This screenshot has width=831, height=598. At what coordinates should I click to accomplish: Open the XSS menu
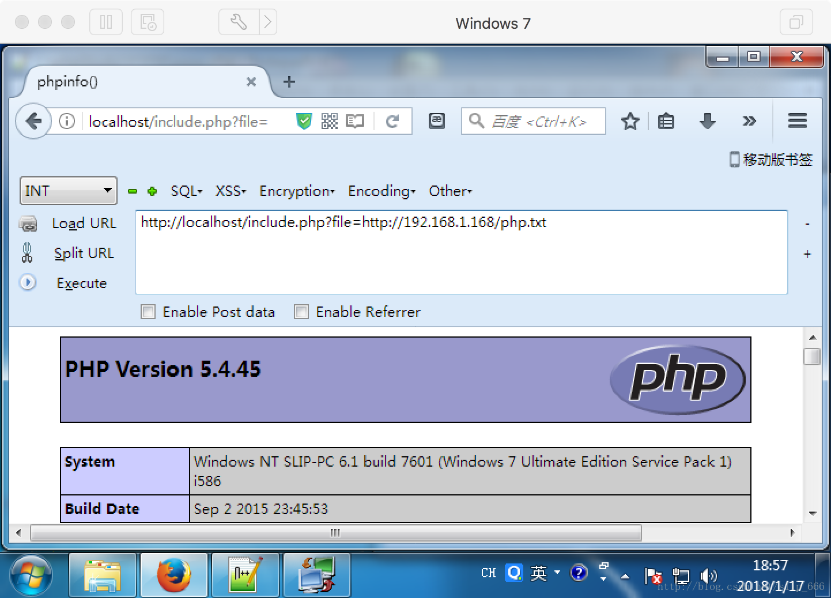point(231,191)
